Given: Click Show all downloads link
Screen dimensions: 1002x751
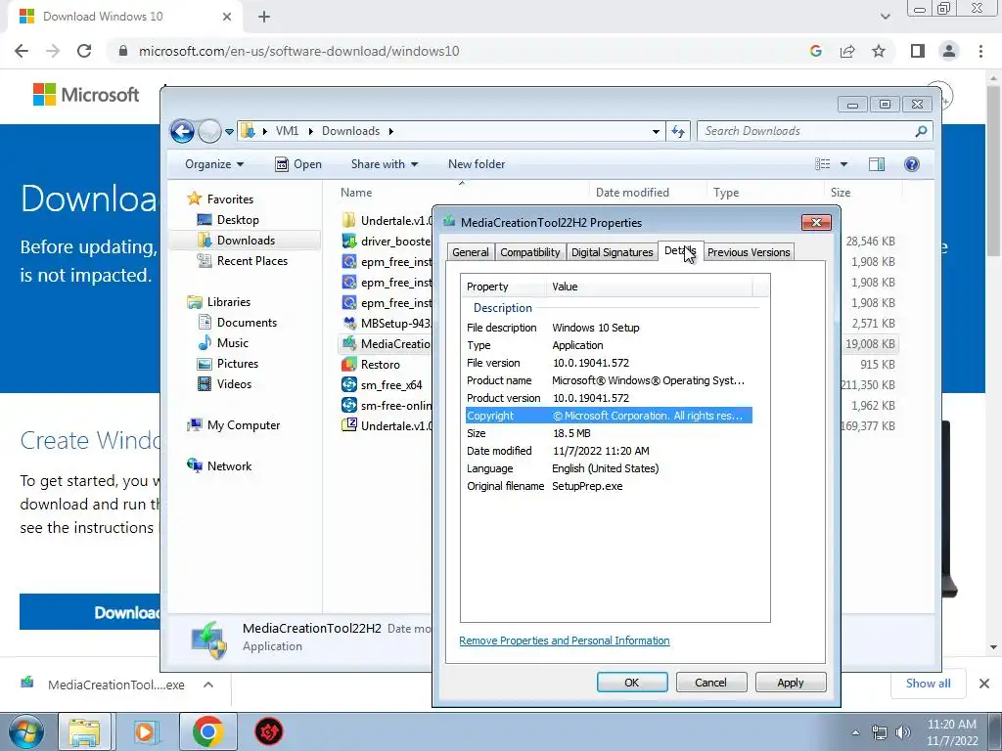Looking at the screenshot, I should (x=928, y=684).
